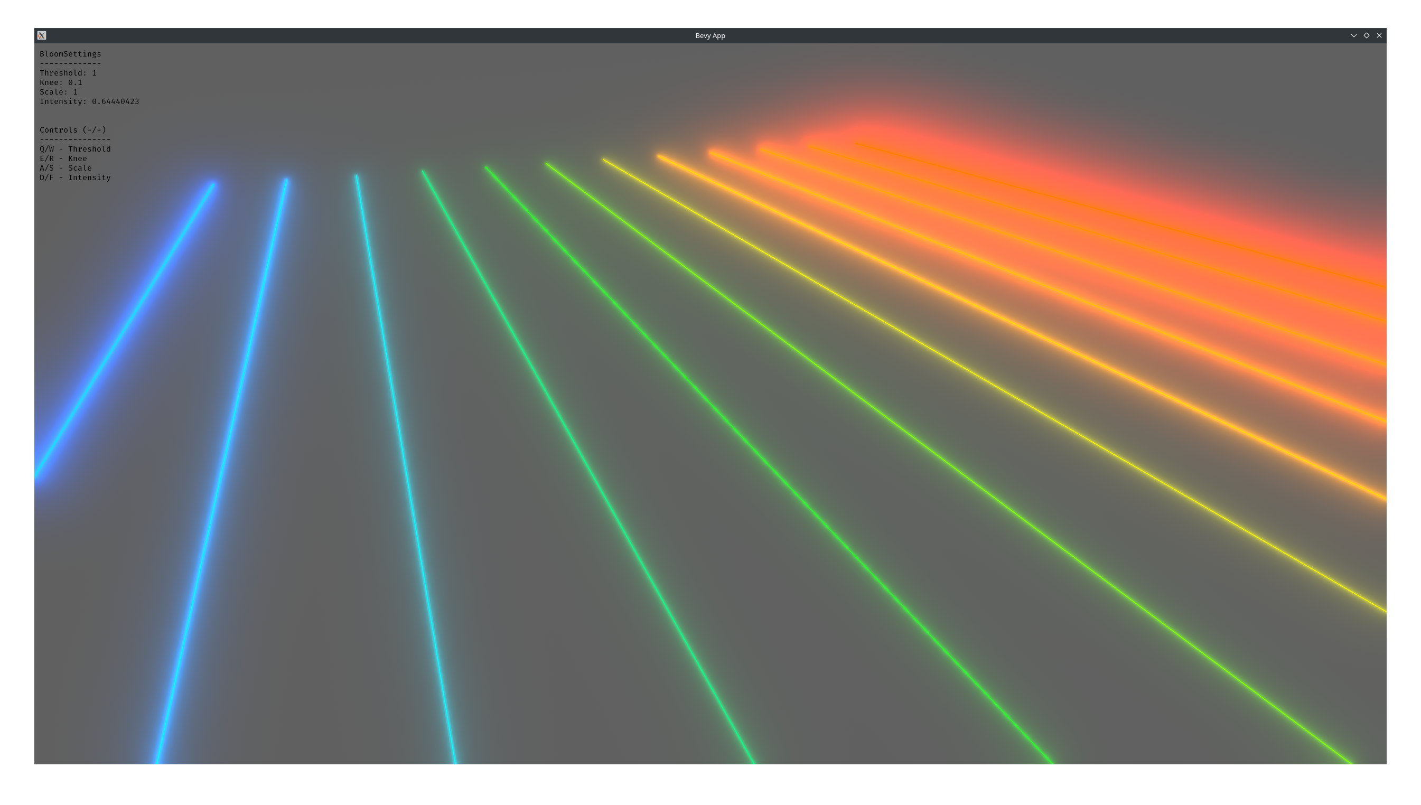Image resolution: width=1421 pixels, height=805 pixels.
Task: Click the A/S - Scale hint line
Action: tap(66, 168)
